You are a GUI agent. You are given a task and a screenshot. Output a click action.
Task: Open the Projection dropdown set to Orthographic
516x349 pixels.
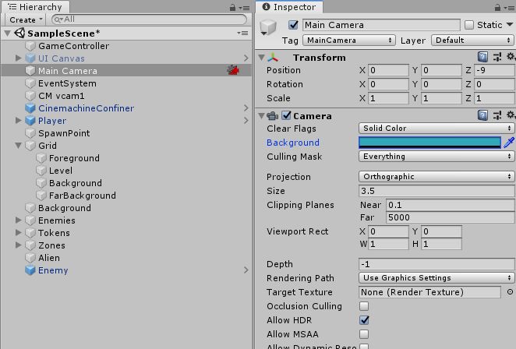click(436, 177)
